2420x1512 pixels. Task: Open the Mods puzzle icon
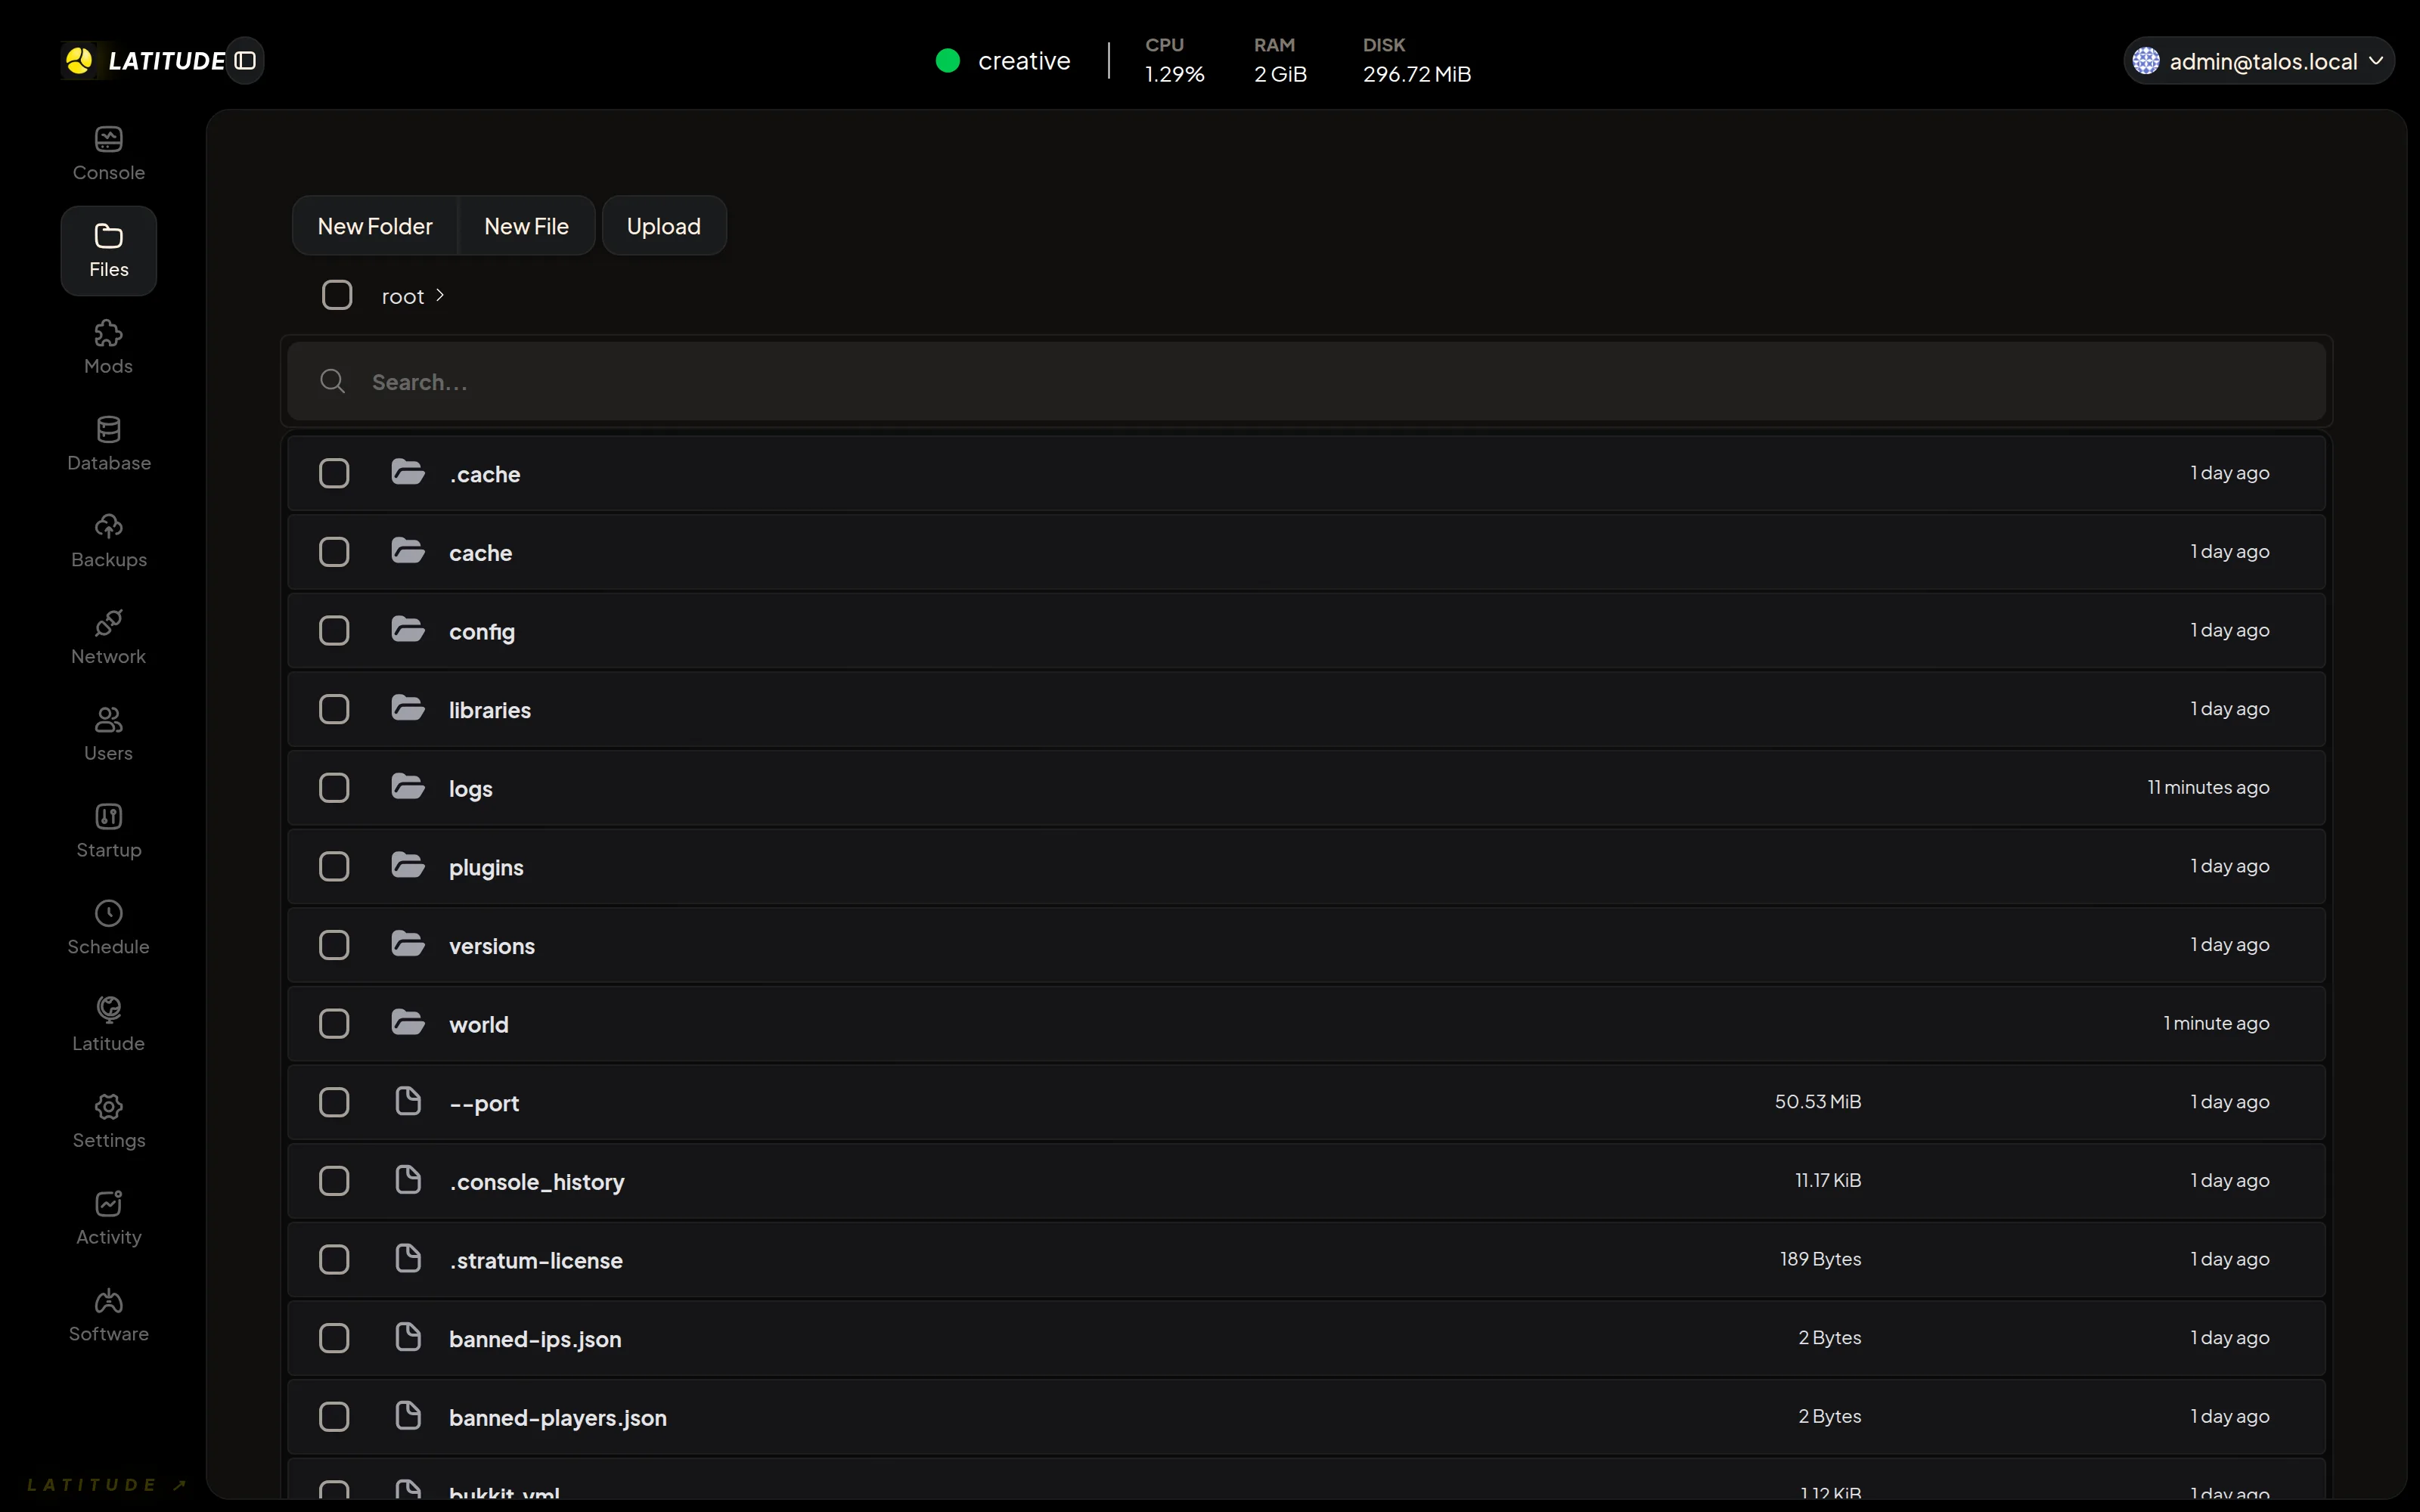(x=108, y=333)
